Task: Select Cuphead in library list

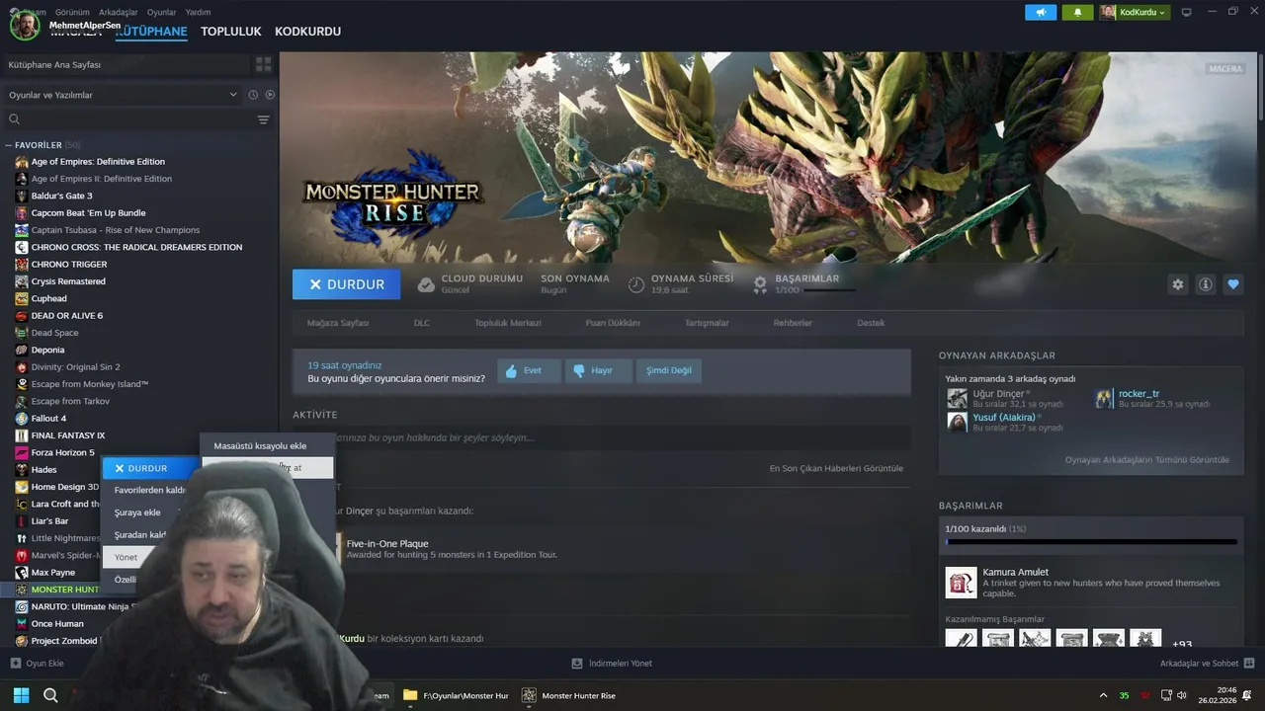Action: [49, 298]
